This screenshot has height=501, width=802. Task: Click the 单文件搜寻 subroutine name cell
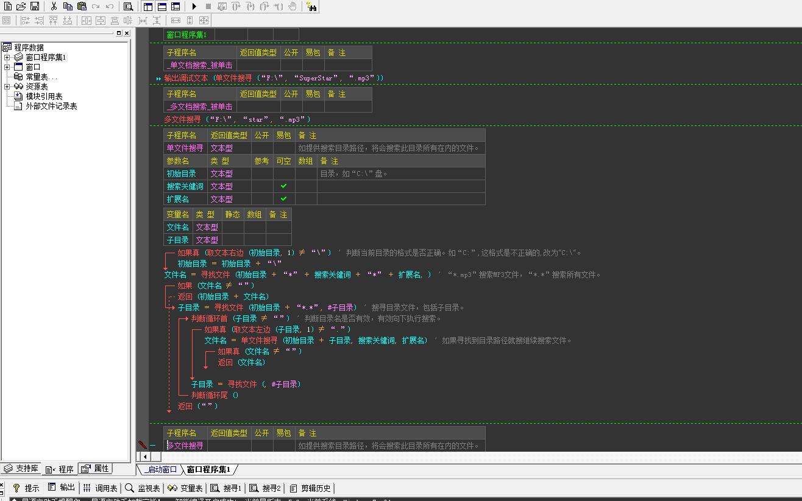point(186,148)
